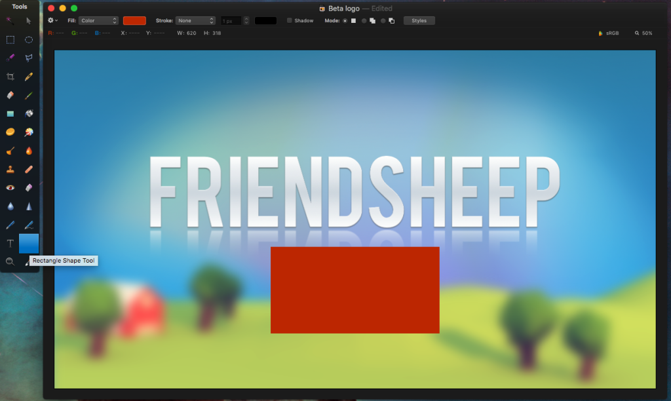Click the width value 620
Viewport: 671px width, 401px height.
191,33
